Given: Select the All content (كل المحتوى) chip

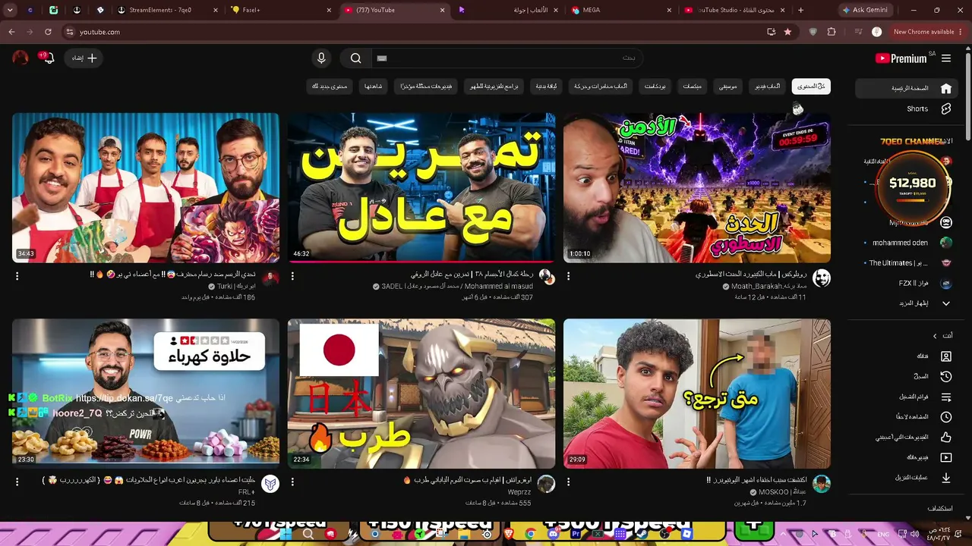Looking at the screenshot, I should (x=811, y=86).
